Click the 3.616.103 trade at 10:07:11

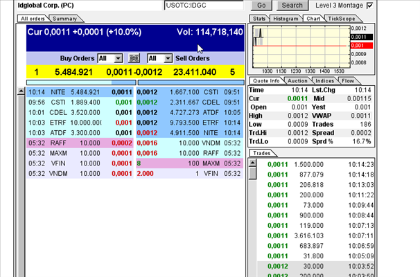(315, 235)
